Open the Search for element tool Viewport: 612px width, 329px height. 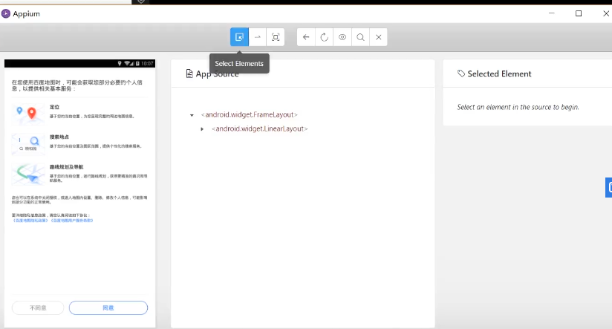(x=360, y=37)
